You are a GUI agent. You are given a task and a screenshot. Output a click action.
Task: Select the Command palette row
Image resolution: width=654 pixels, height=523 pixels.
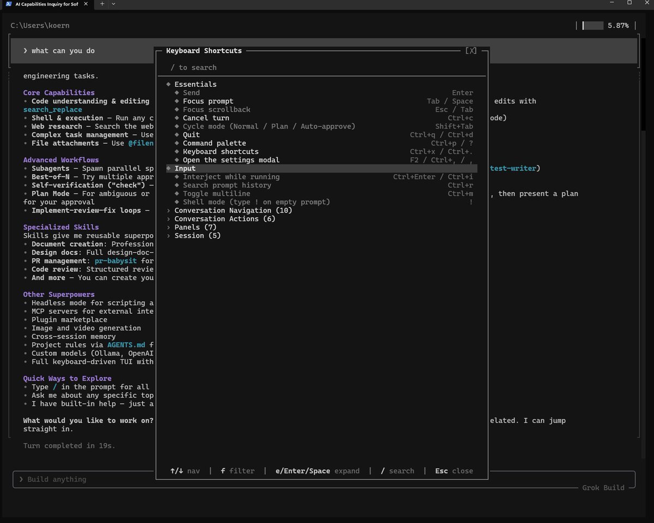(322, 143)
